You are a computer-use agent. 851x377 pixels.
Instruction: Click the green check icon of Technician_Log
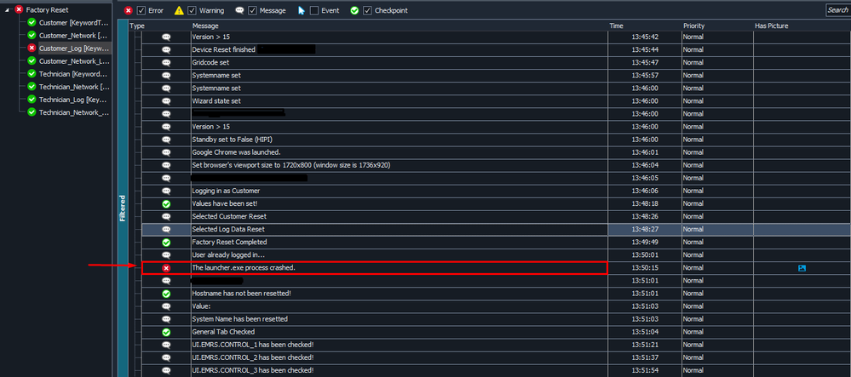point(32,100)
